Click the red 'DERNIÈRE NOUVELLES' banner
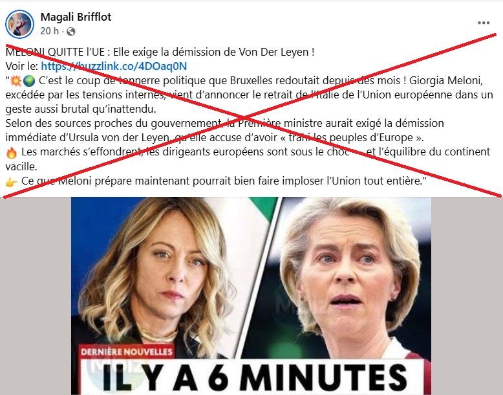The width and height of the screenshot is (503, 395). 126,352
